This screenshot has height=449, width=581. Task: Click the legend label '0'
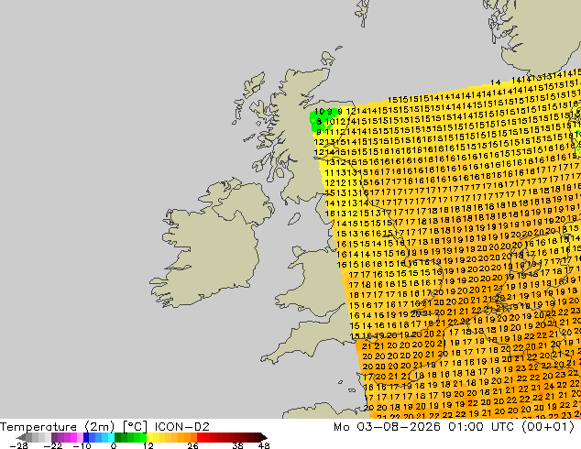pos(114,445)
